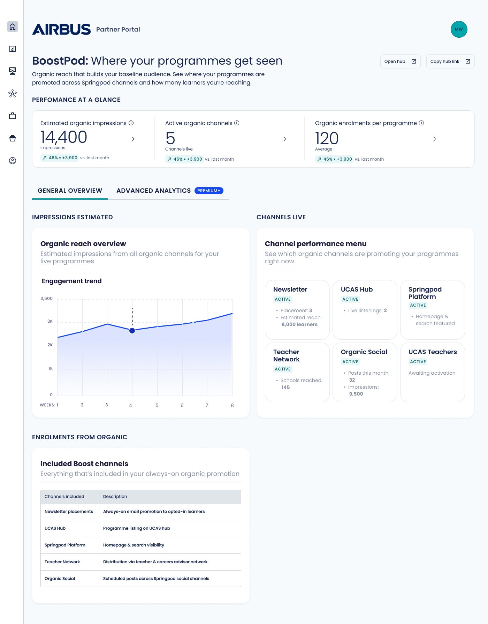Click the 120 average enrolments value
This screenshot has height=624, width=488.
(x=327, y=139)
